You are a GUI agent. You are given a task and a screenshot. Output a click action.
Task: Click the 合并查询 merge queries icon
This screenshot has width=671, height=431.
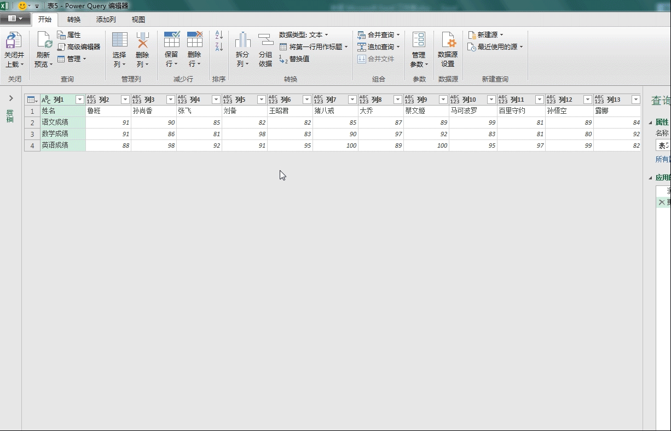[x=362, y=35]
